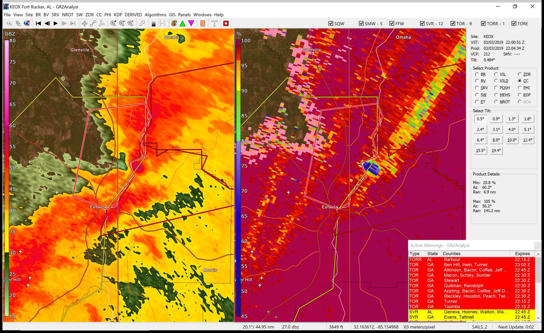Click the hurricane storm-tracks toolbar icon
Screen dimensions: 544x333
(174, 24)
